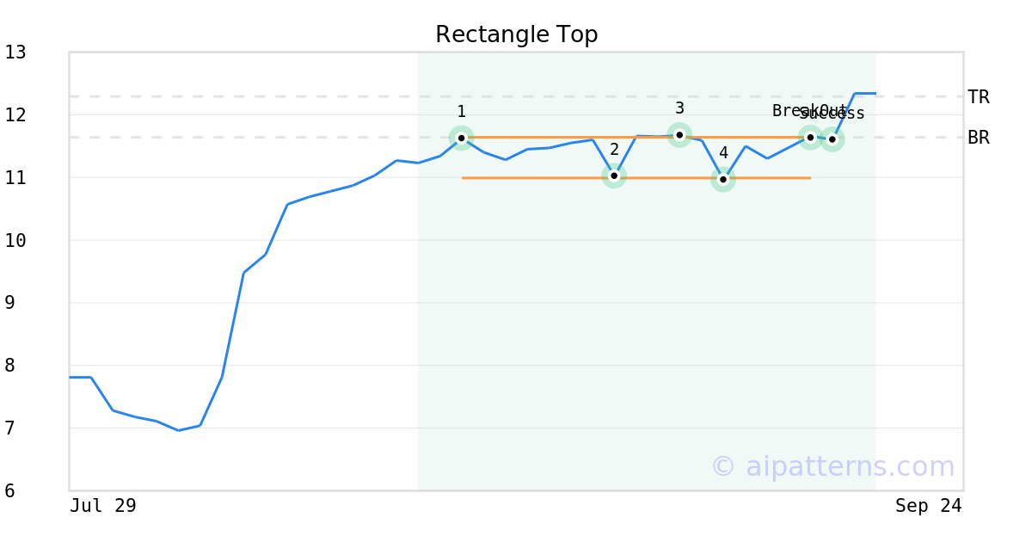Click the Rectangle Top chart title

[x=516, y=34]
